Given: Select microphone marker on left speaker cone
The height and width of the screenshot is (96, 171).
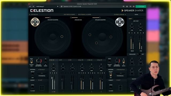Looking at the screenshot, I should pyautogui.click(x=62, y=37).
